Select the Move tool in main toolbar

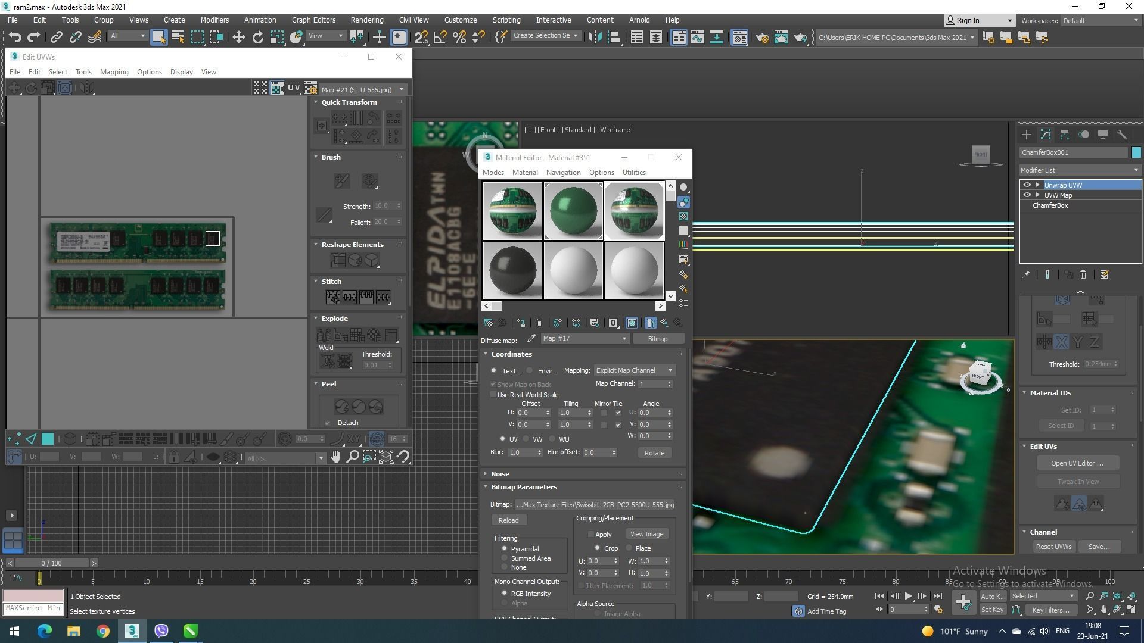coord(238,38)
